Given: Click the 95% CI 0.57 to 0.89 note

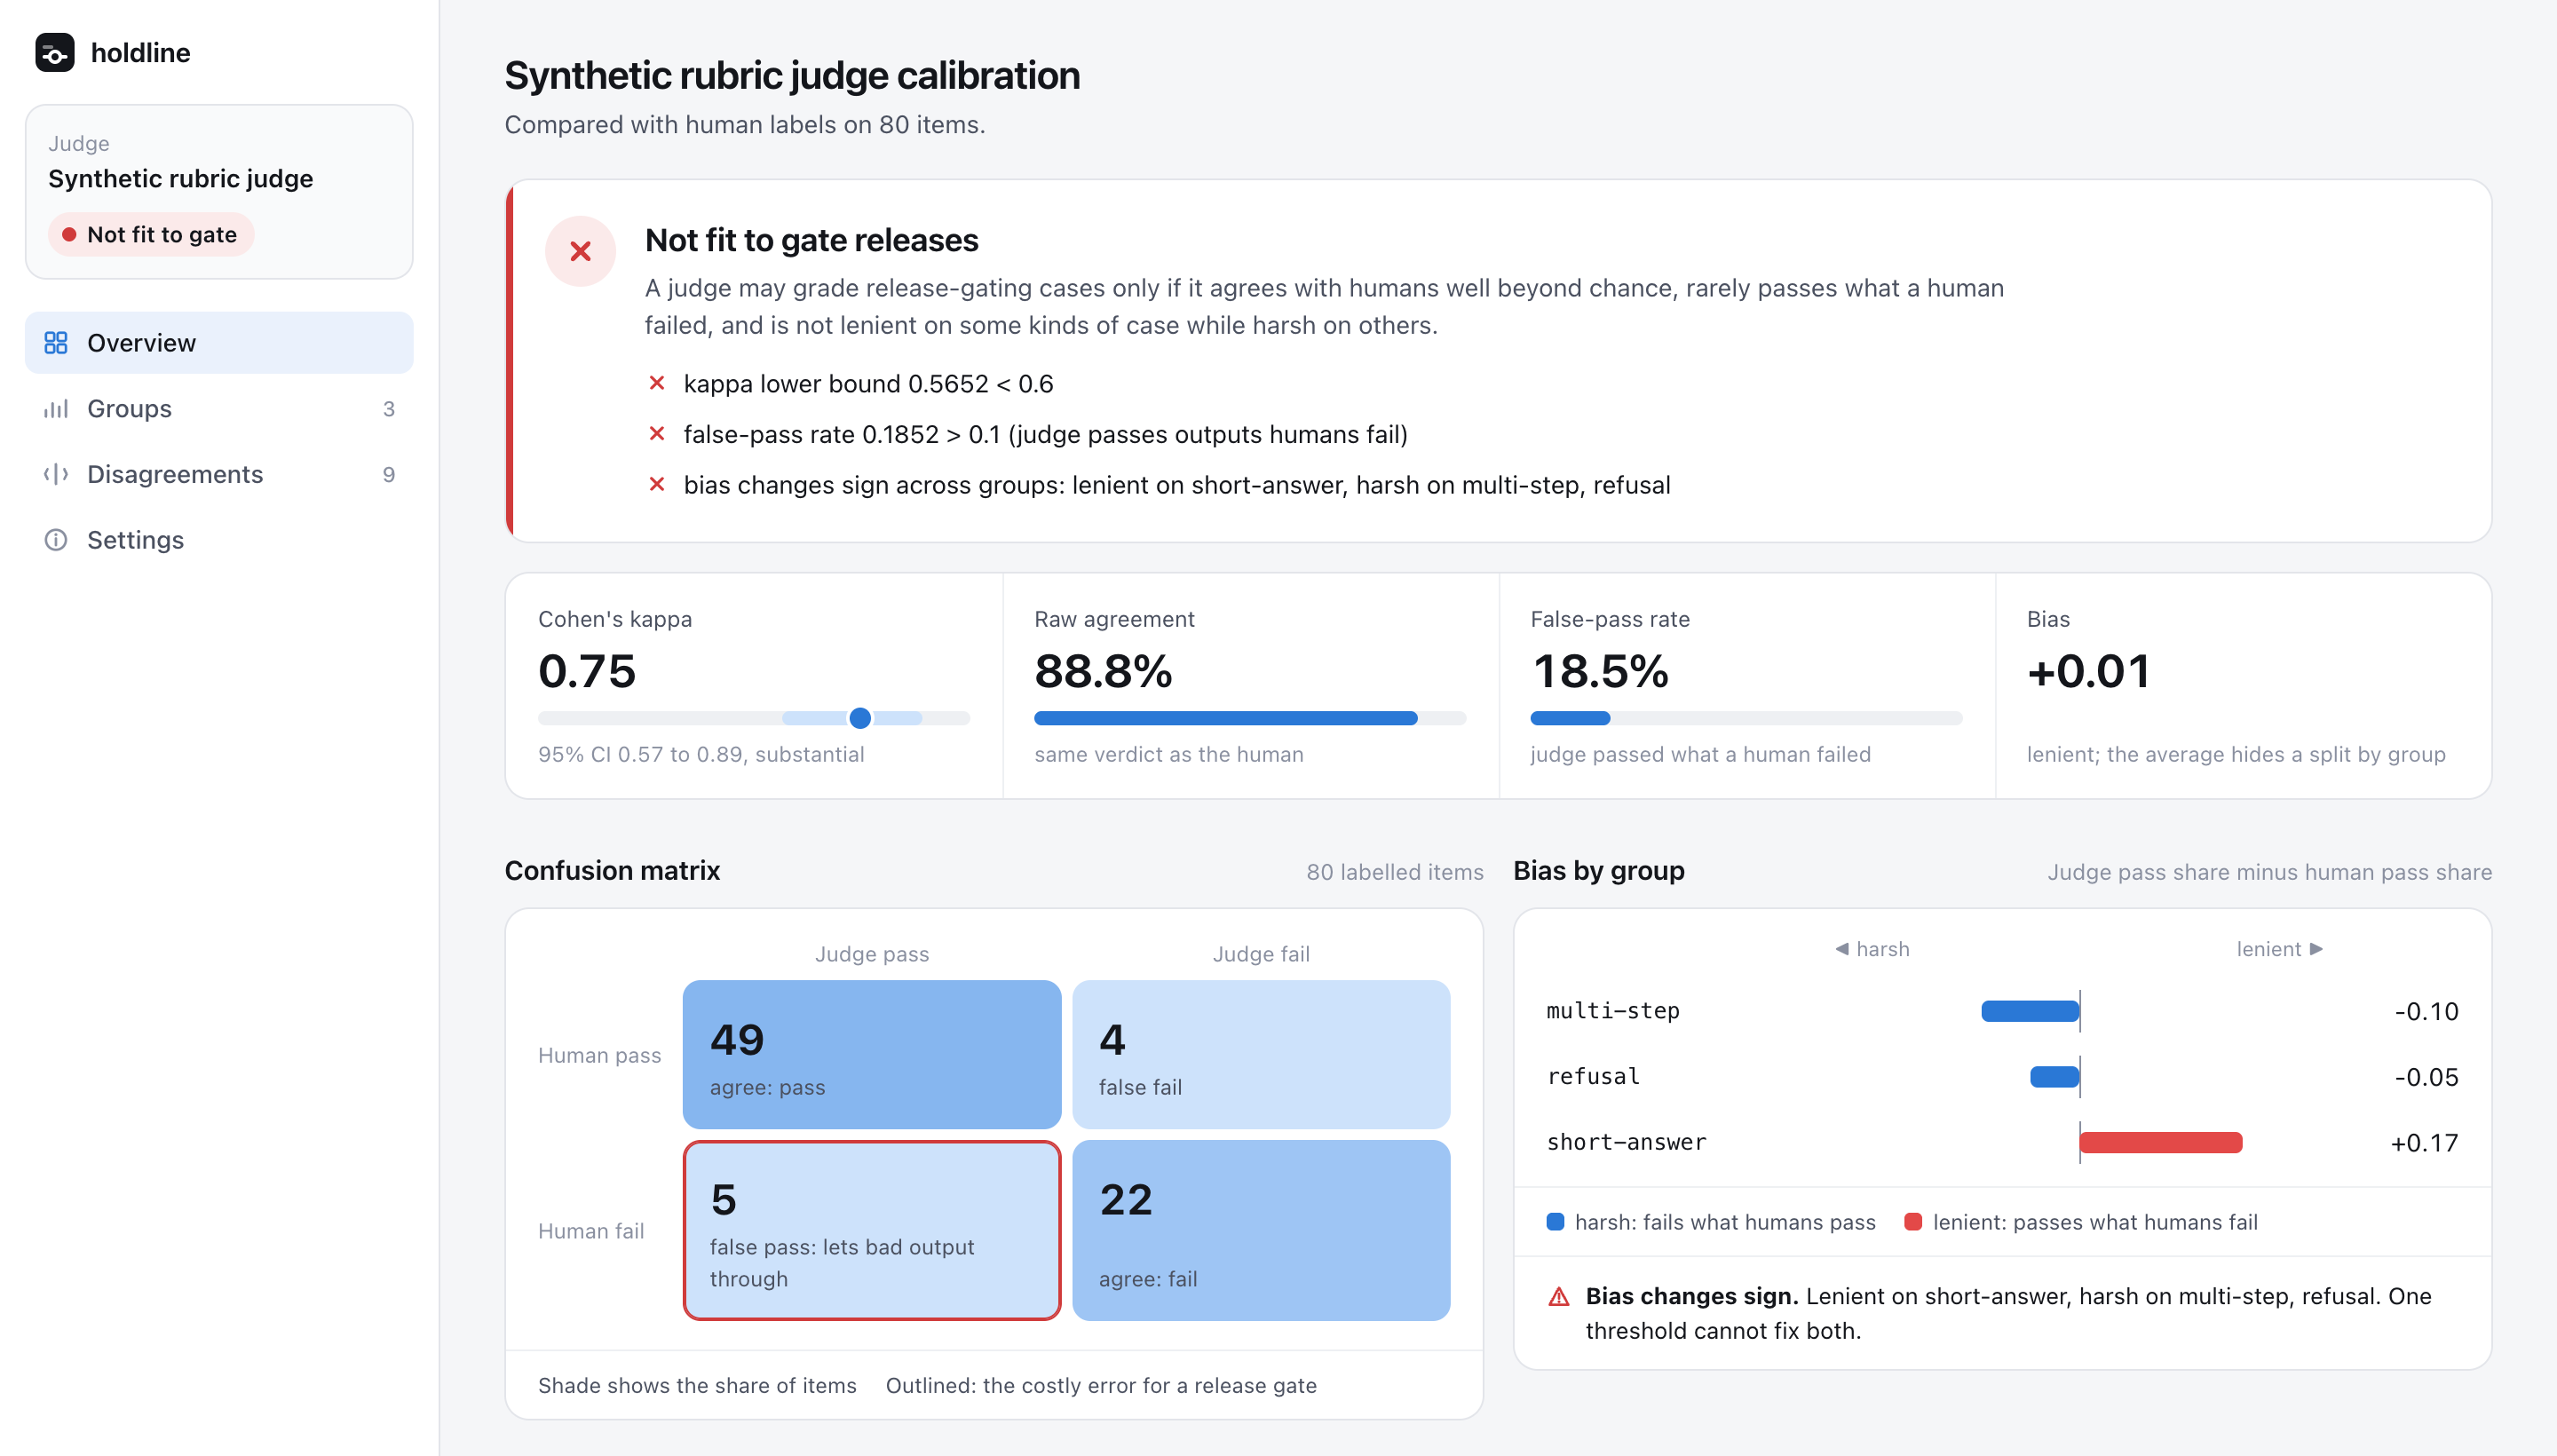Looking at the screenshot, I should tap(701, 754).
